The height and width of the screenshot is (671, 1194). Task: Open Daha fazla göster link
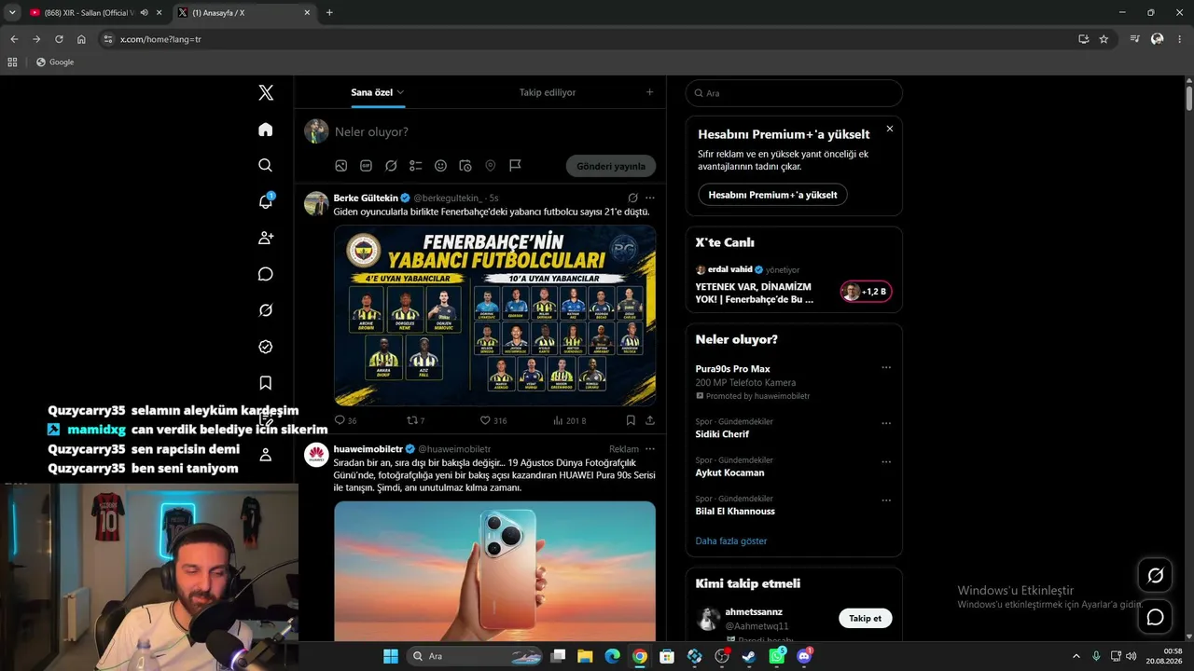pos(731,541)
